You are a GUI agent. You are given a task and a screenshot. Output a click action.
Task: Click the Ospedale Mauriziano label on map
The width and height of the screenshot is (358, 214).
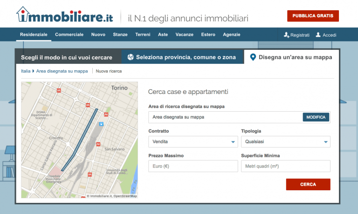point(54,179)
